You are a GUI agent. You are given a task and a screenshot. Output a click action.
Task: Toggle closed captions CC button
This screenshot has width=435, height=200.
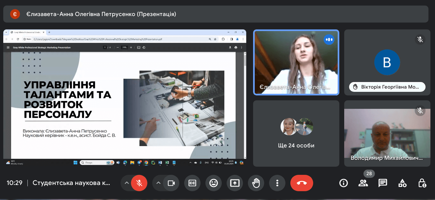(192, 183)
